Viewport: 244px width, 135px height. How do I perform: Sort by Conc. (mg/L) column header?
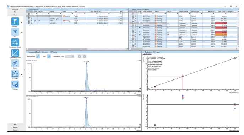pyautogui.click(x=221, y=11)
